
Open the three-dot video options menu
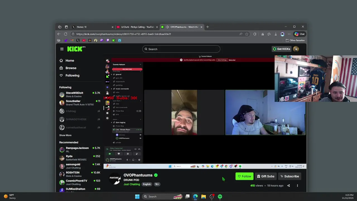pos(297,186)
